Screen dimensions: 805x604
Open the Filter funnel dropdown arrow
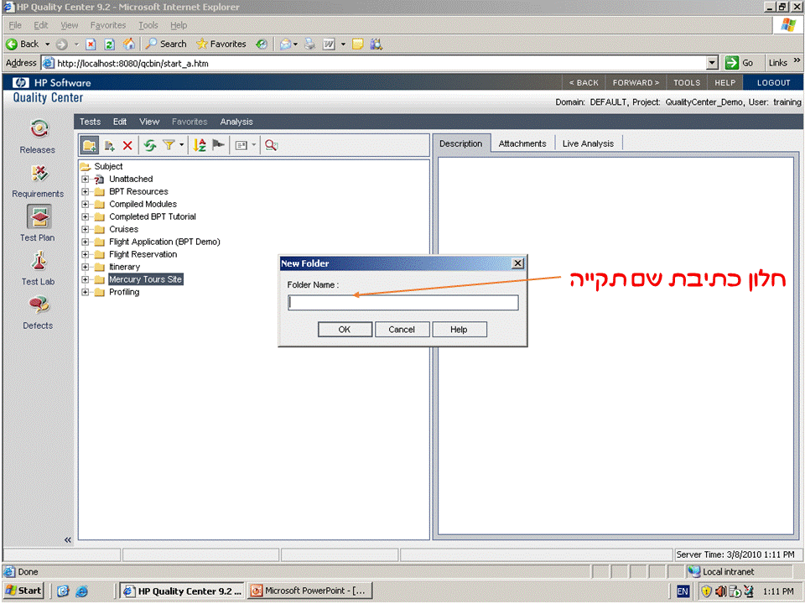(181, 145)
